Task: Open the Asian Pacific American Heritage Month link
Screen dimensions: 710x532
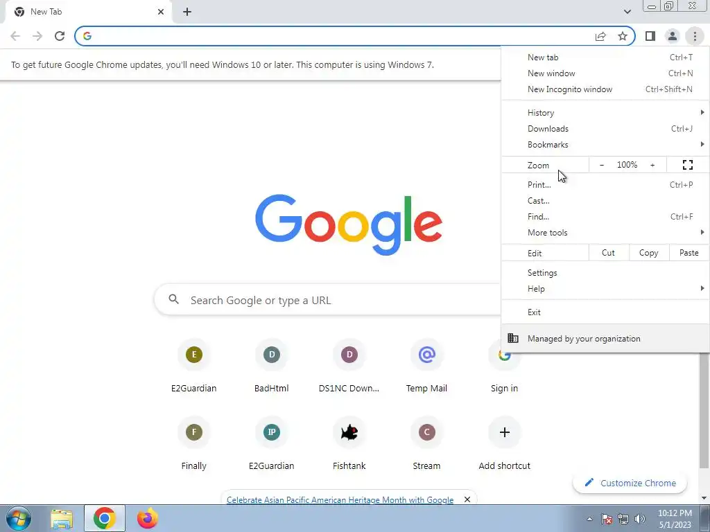Action: click(340, 500)
